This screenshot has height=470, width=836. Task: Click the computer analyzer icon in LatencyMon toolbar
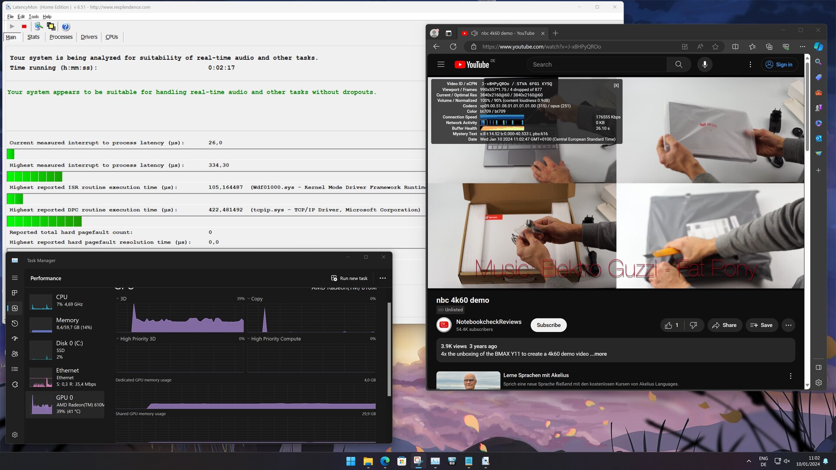coord(39,27)
